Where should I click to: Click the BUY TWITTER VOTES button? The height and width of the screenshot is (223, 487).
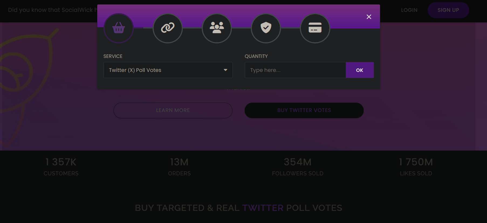point(304,110)
